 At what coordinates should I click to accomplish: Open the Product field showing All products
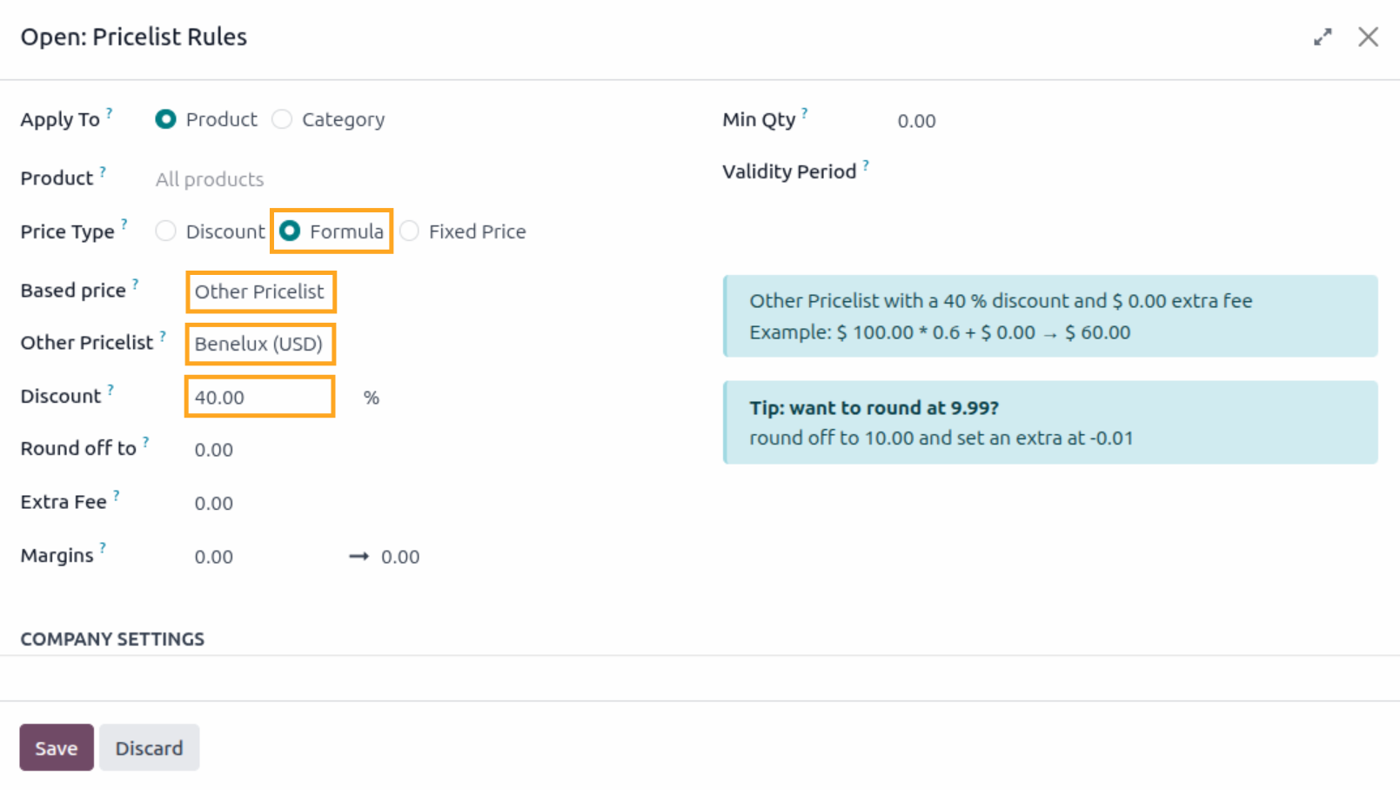pos(209,179)
